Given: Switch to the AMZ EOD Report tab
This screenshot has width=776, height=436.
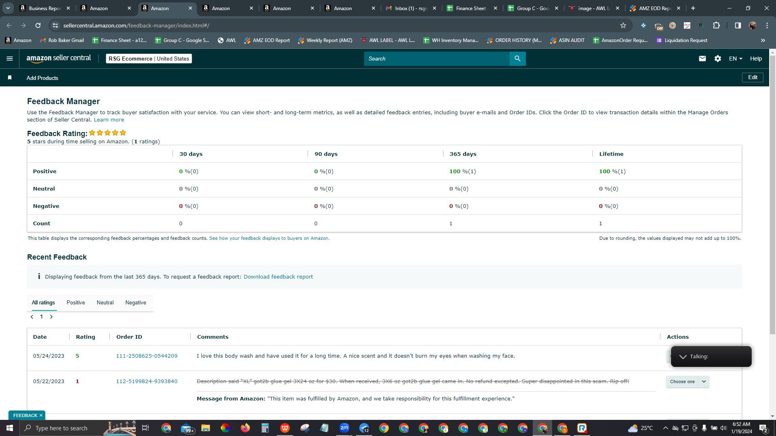Looking at the screenshot, I should 655,8.
